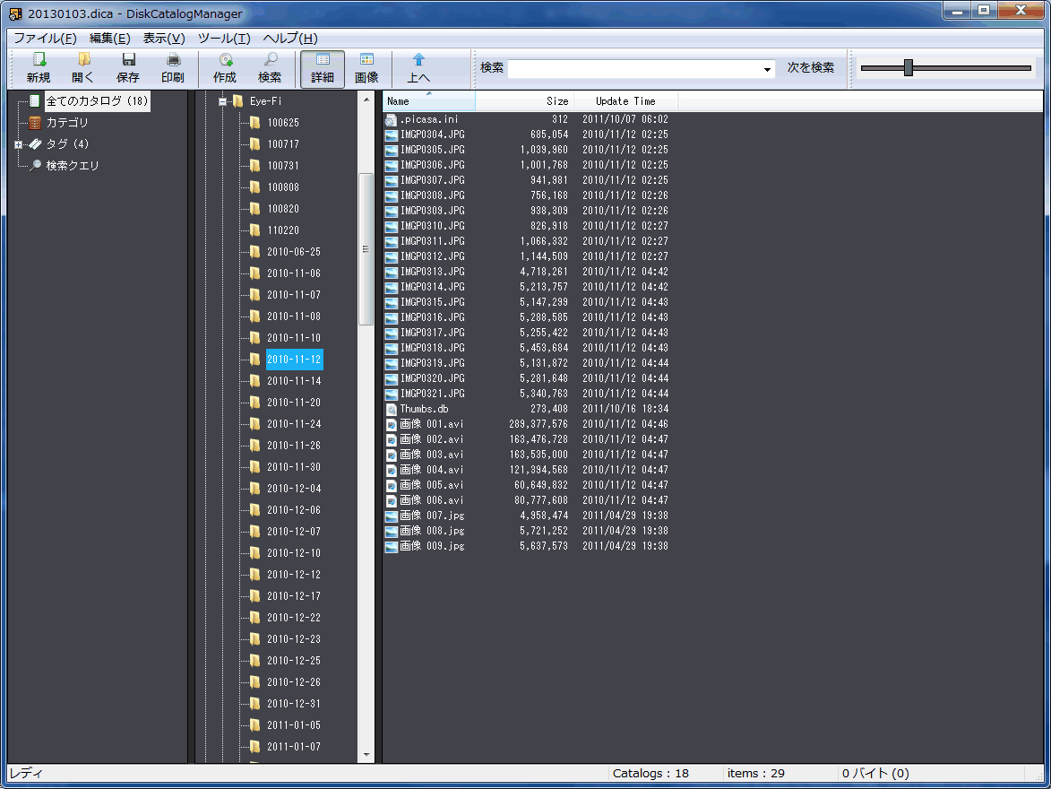Switch to 詳細 detail view mode
Viewport: 1051px width, 789px height.
coord(323,68)
